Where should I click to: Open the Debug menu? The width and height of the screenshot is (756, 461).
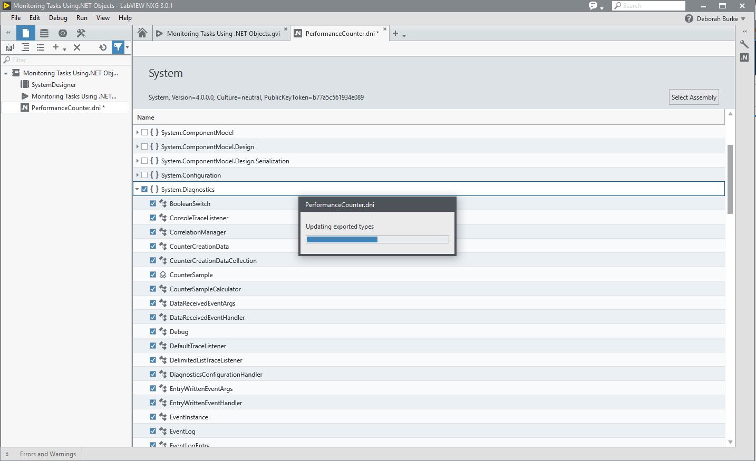pos(58,17)
